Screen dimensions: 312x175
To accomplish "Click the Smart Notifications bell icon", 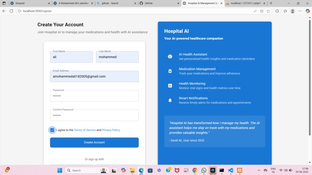I will 170,100.
